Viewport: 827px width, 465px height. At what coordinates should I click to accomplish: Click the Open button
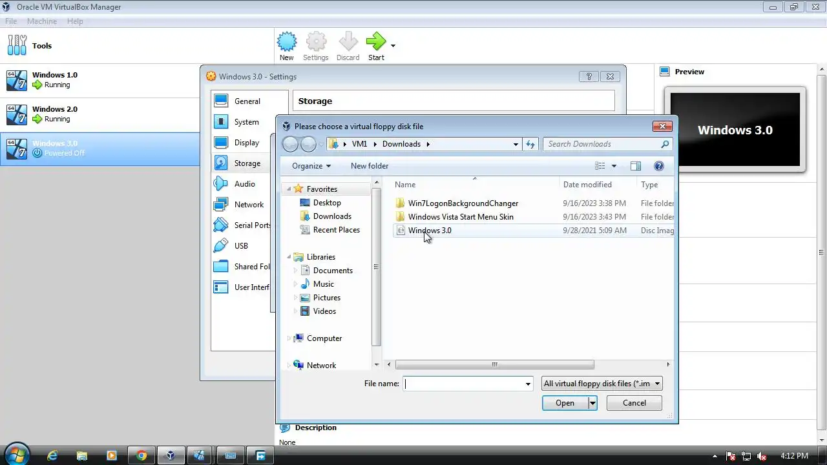pos(565,403)
